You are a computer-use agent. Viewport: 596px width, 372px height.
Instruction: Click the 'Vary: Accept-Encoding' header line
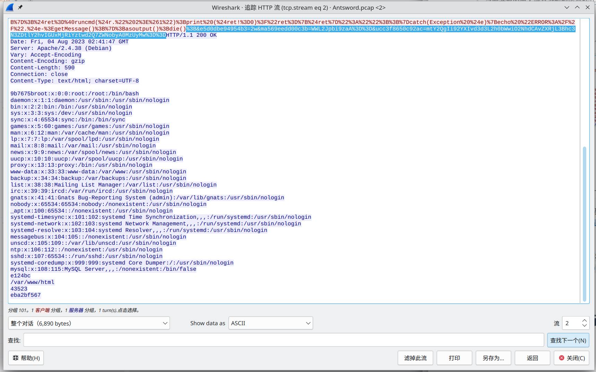pyautogui.click(x=46, y=55)
